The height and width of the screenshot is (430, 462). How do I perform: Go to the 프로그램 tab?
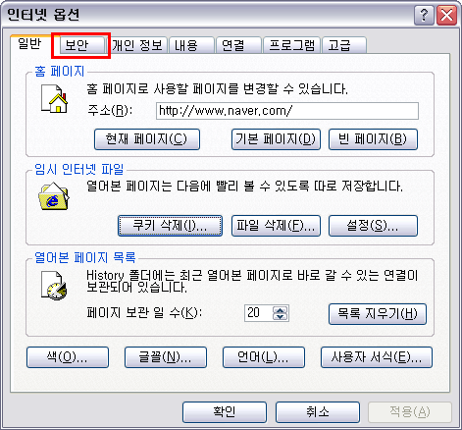pyautogui.click(x=291, y=45)
